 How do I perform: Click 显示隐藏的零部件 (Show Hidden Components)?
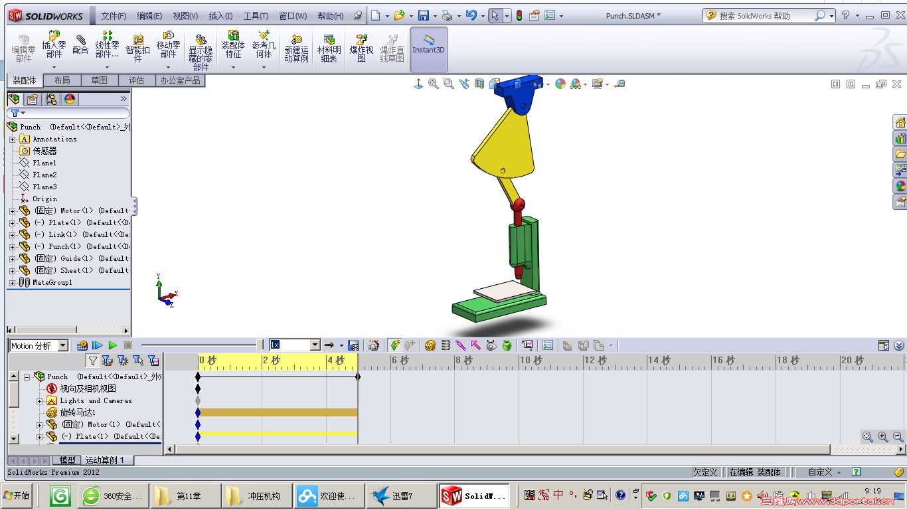[201, 52]
